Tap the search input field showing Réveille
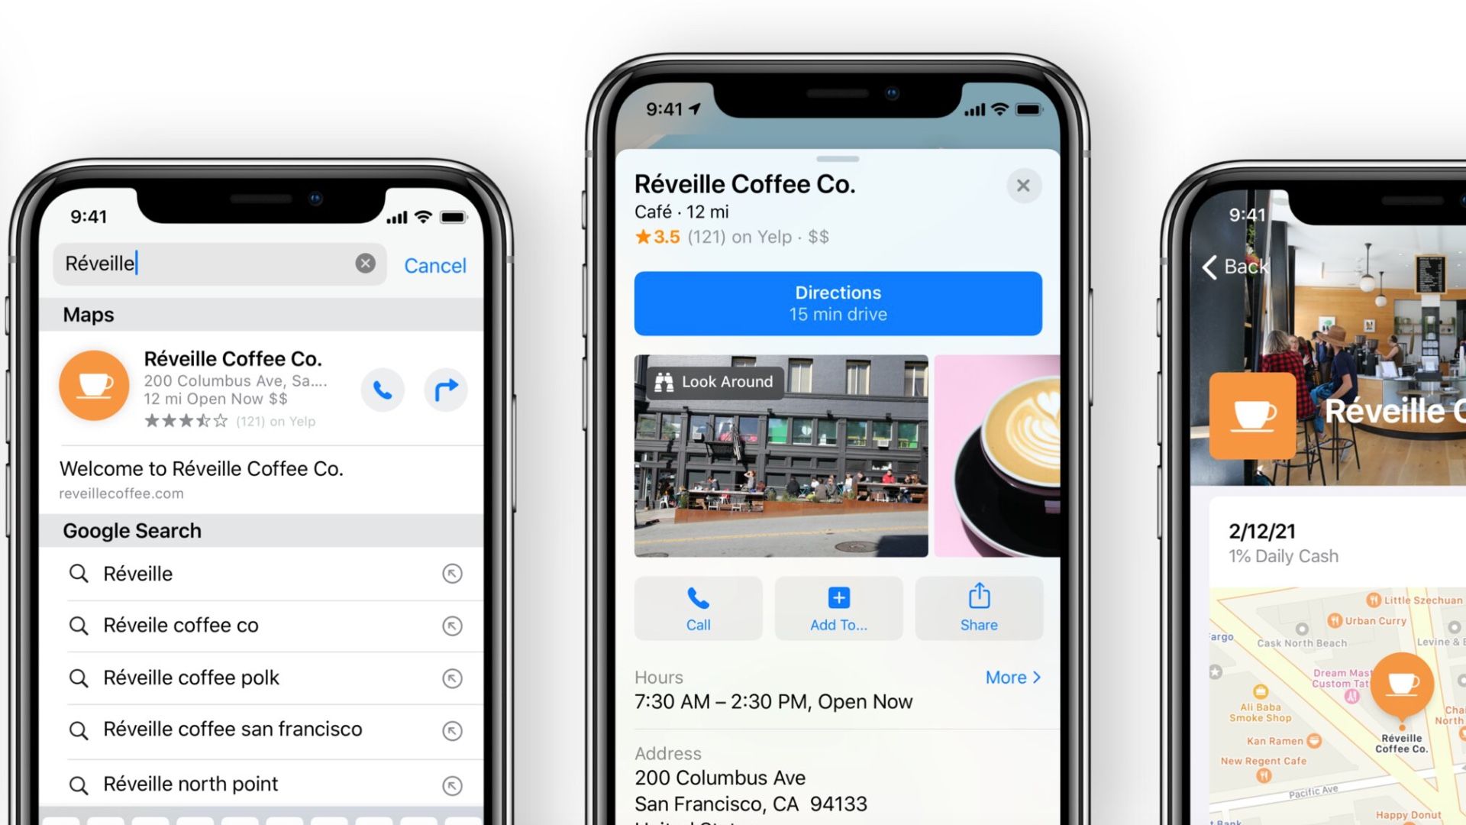Screen dimensions: 1466x825 tap(206, 263)
